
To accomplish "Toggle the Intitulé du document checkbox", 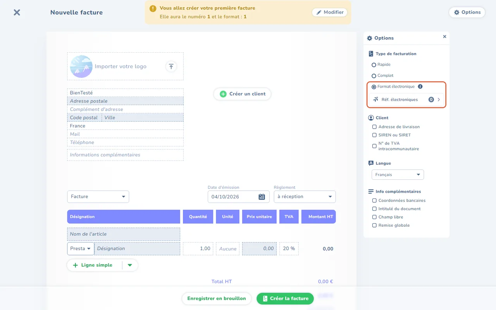I will click(x=374, y=209).
